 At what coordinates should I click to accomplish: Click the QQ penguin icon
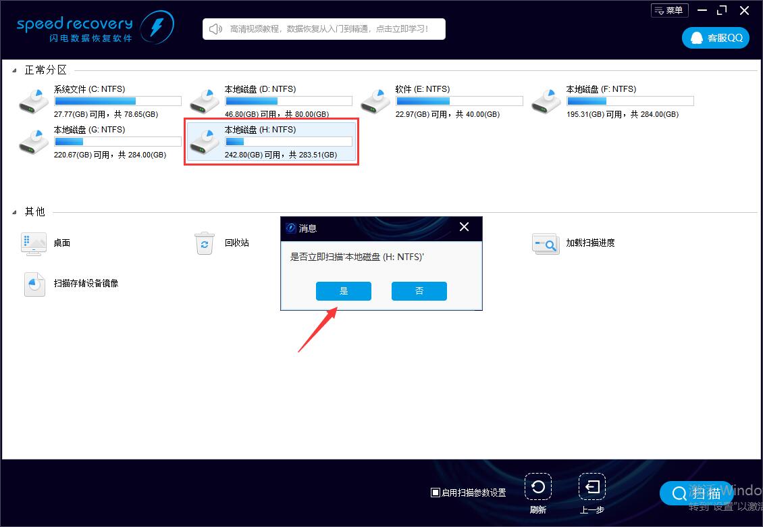pos(697,38)
